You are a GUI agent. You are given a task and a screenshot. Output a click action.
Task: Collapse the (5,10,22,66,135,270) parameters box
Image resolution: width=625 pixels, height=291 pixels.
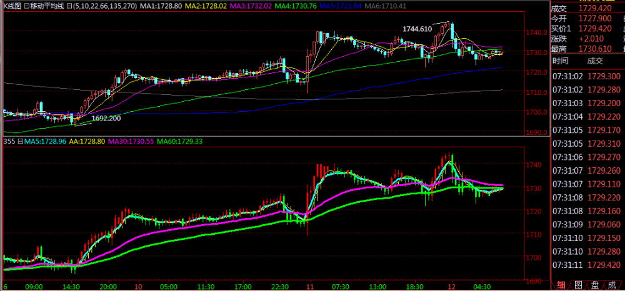(69, 6)
